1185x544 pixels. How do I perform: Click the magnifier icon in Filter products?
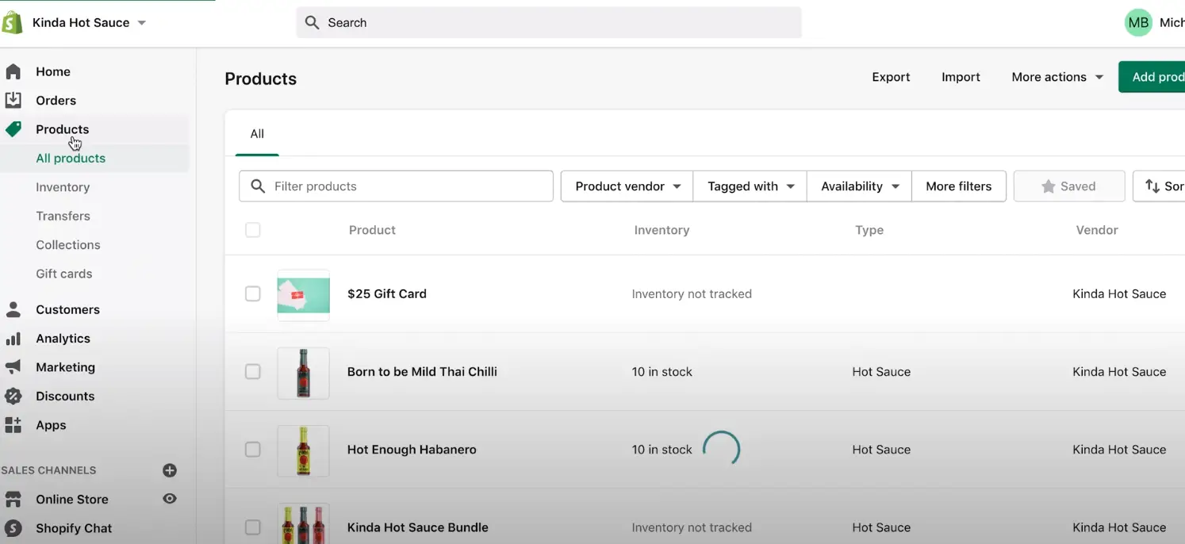(258, 186)
